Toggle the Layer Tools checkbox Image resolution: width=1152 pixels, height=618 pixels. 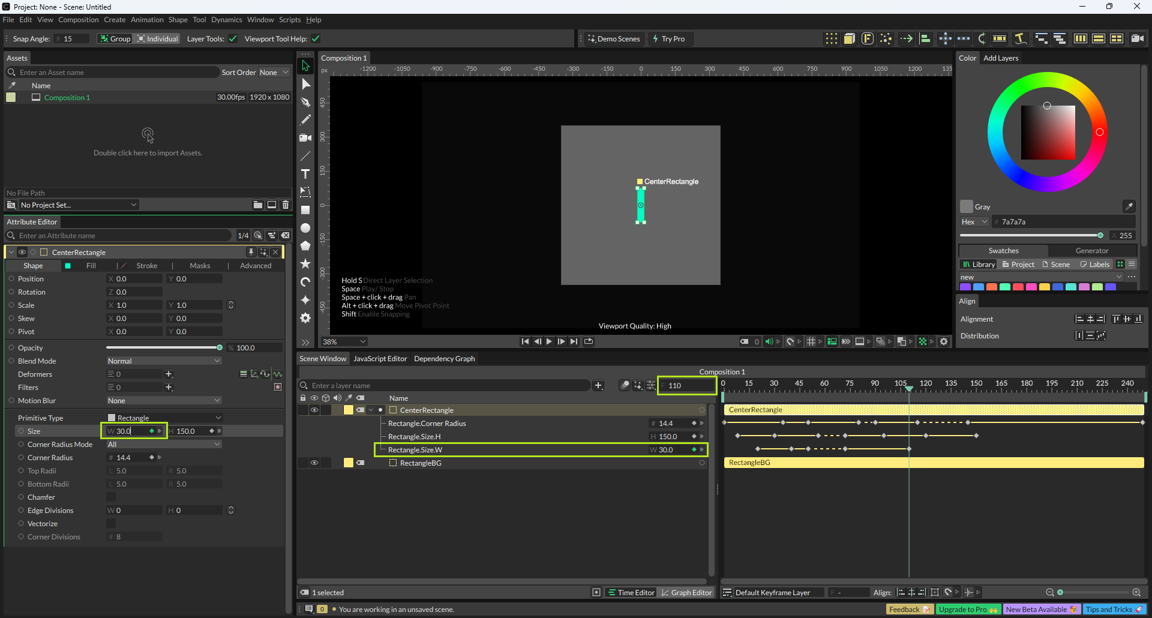tap(233, 39)
